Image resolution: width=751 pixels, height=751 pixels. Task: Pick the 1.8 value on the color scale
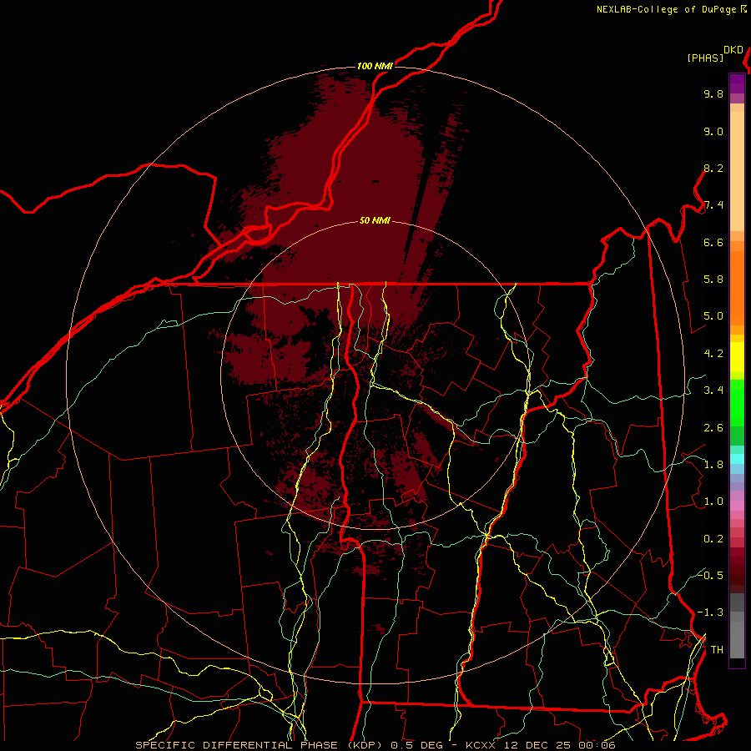click(713, 465)
